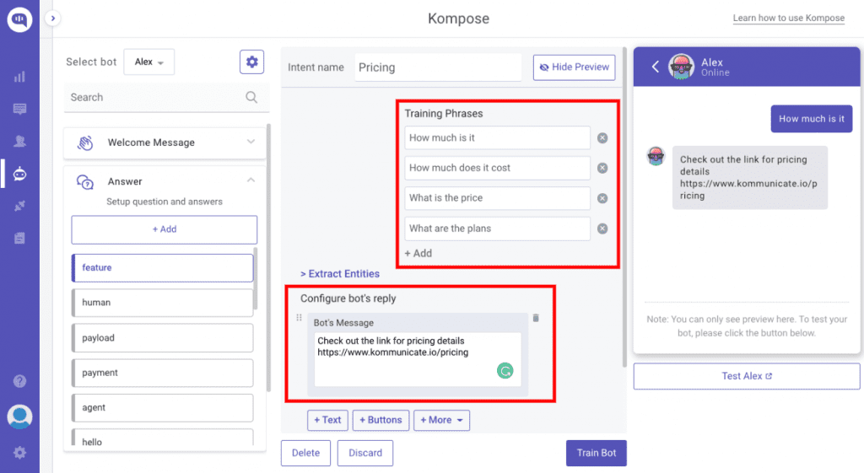Open help question mark in sidebar
Image resolution: width=864 pixels, height=473 pixels.
coord(19,381)
